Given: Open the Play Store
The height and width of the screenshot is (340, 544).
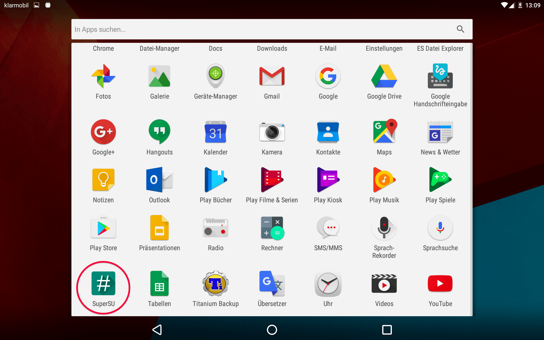Looking at the screenshot, I should point(103,228).
